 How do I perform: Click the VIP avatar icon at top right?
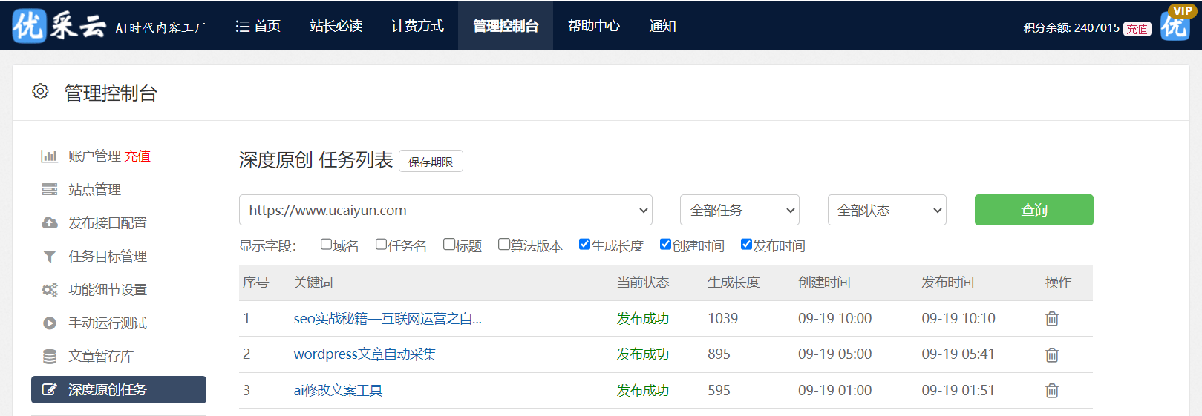tap(1175, 24)
